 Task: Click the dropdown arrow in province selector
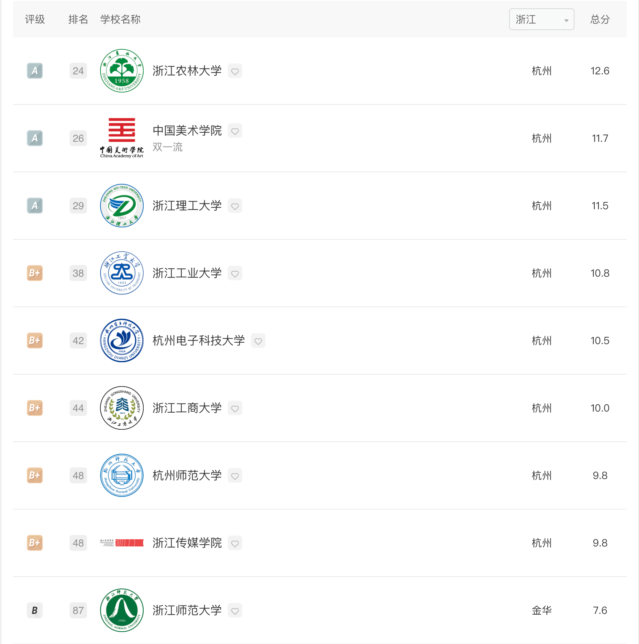(566, 20)
